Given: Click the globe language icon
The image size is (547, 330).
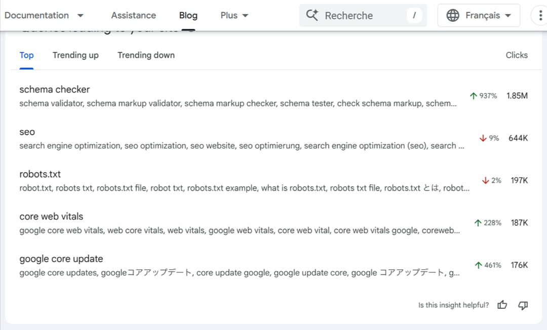Looking at the screenshot, I should pyautogui.click(x=453, y=15).
